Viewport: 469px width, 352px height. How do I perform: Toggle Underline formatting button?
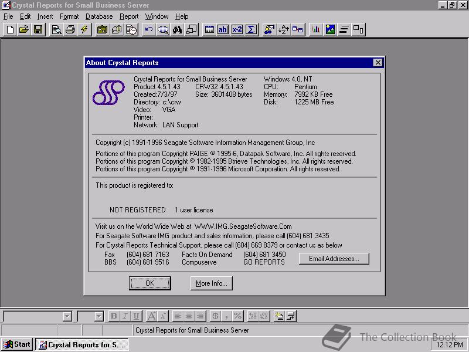[x=137, y=316]
